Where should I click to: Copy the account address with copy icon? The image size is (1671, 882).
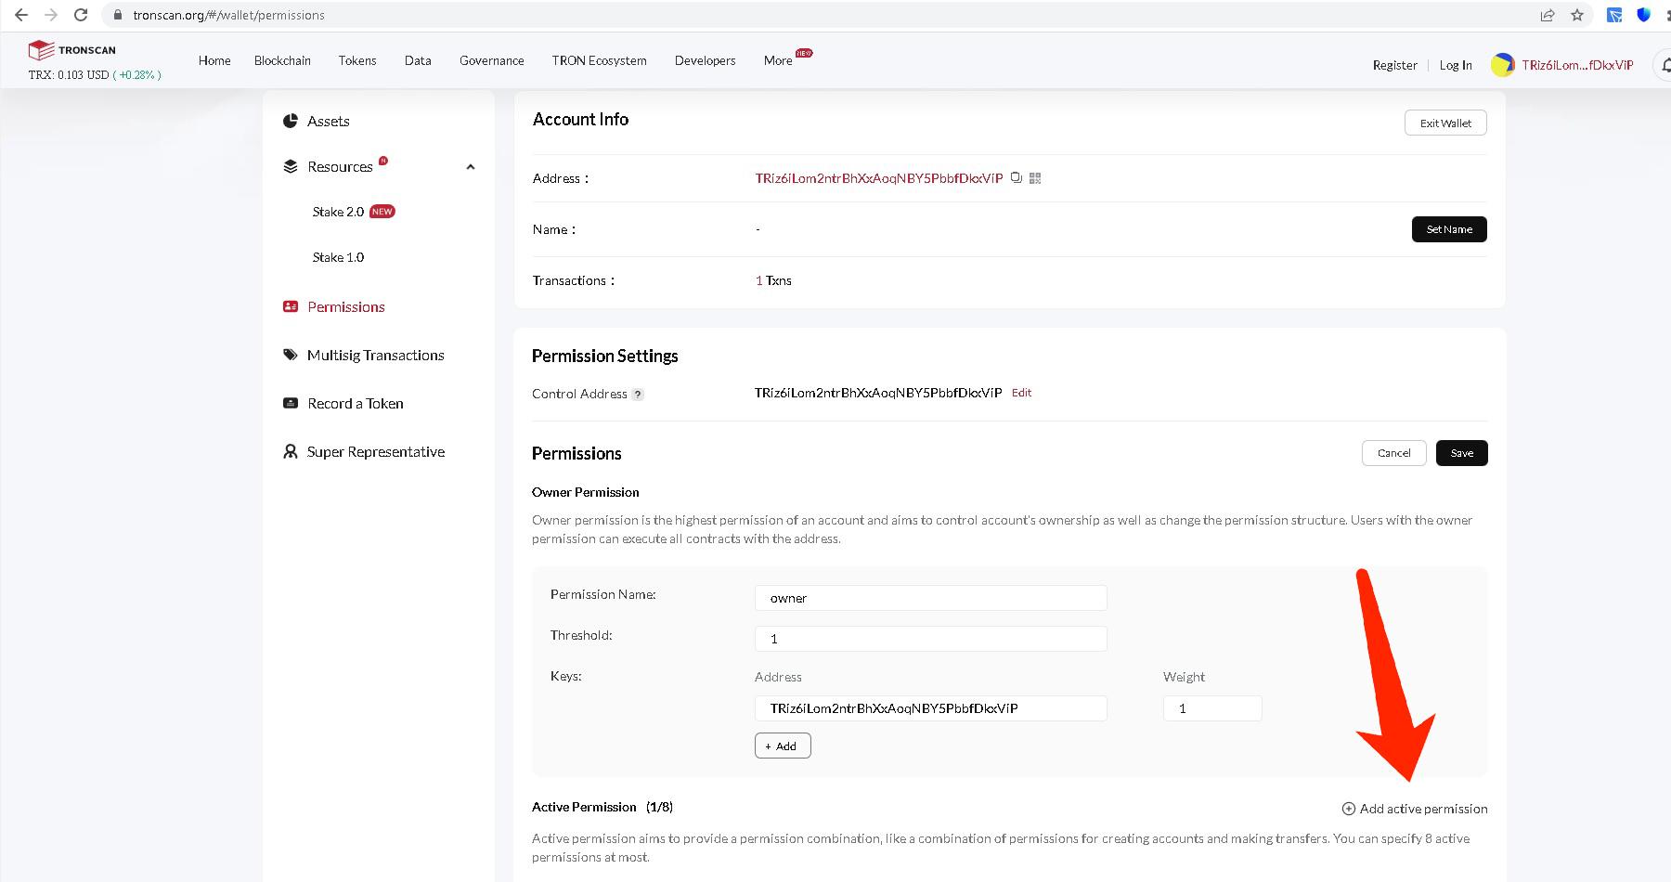tap(1017, 177)
